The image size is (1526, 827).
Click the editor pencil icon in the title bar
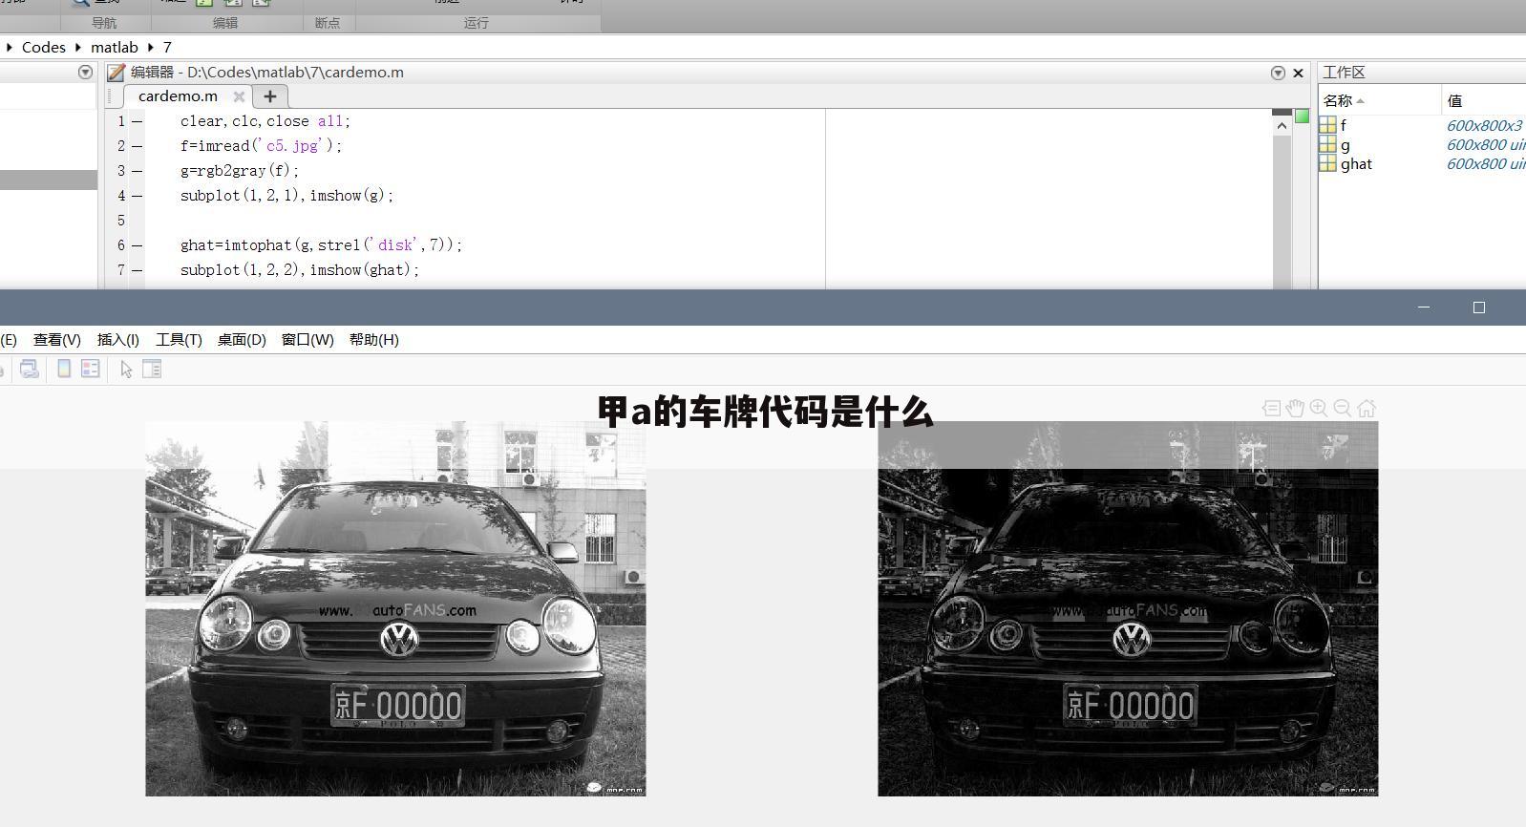pyautogui.click(x=116, y=72)
